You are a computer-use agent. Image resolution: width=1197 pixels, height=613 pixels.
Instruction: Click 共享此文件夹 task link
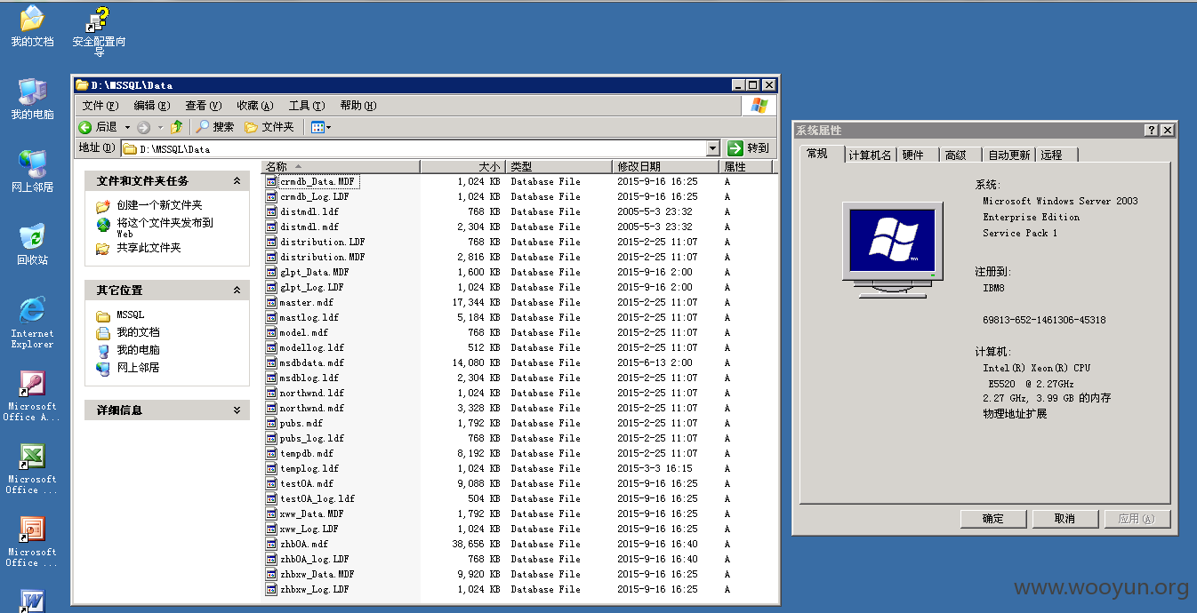pyautogui.click(x=149, y=248)
